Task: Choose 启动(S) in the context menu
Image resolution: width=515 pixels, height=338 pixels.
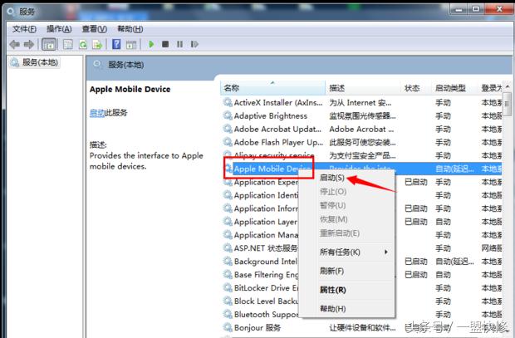Action: [332, 178]
